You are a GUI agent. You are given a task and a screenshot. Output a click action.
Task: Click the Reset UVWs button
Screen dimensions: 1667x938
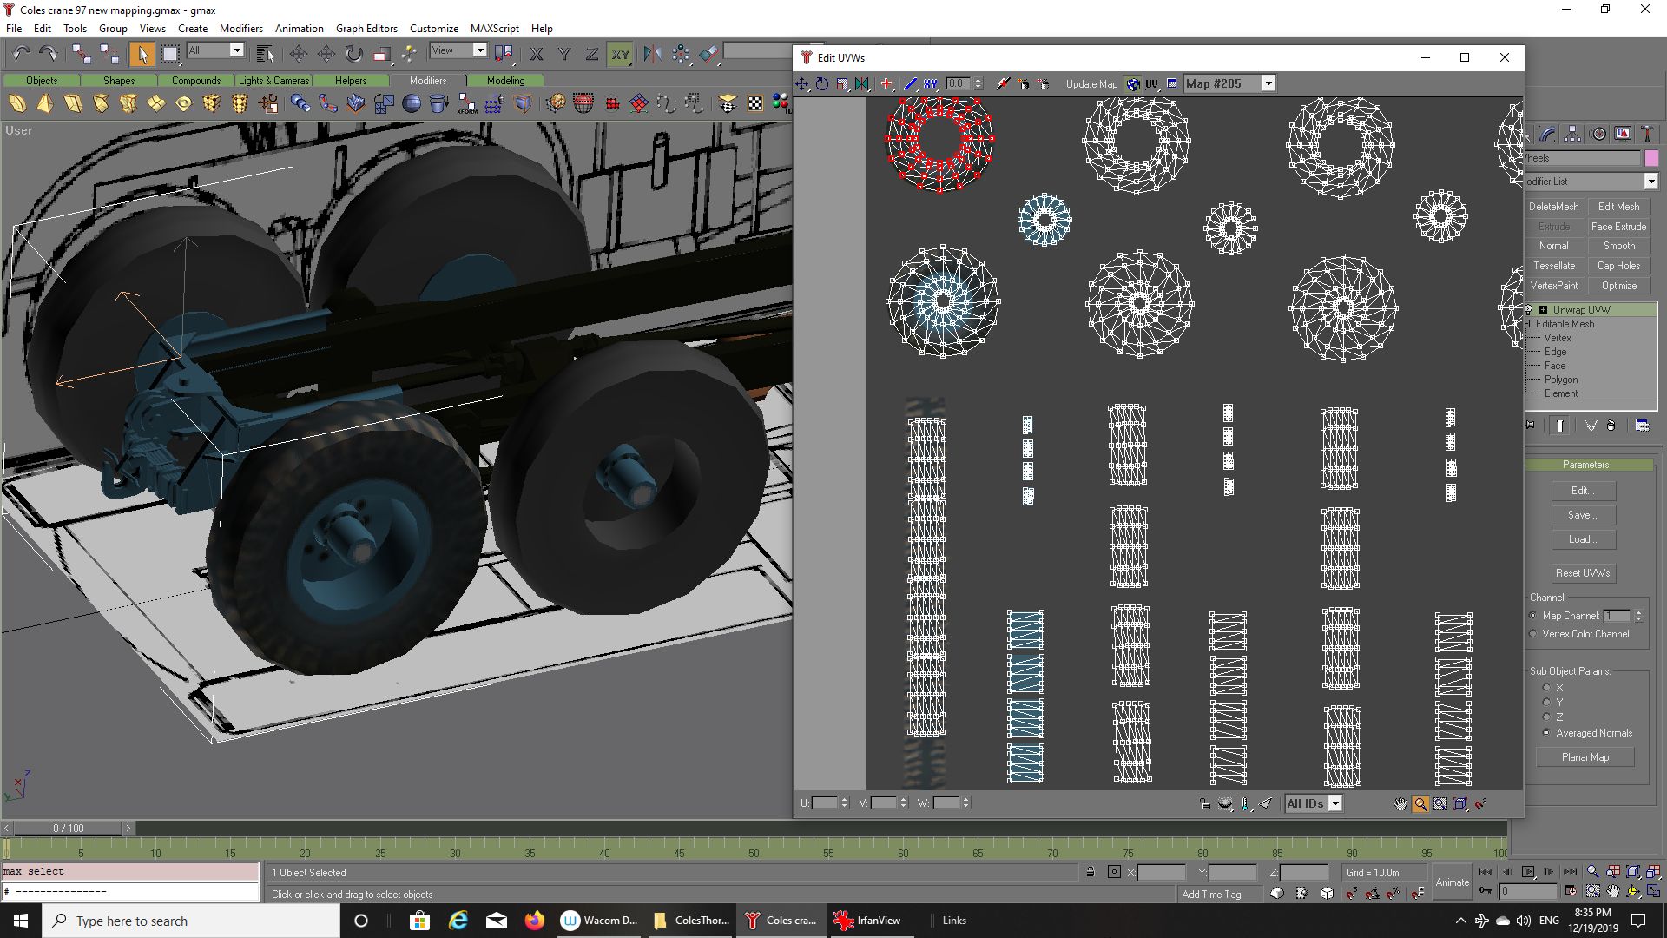(x=1582, y=573)
